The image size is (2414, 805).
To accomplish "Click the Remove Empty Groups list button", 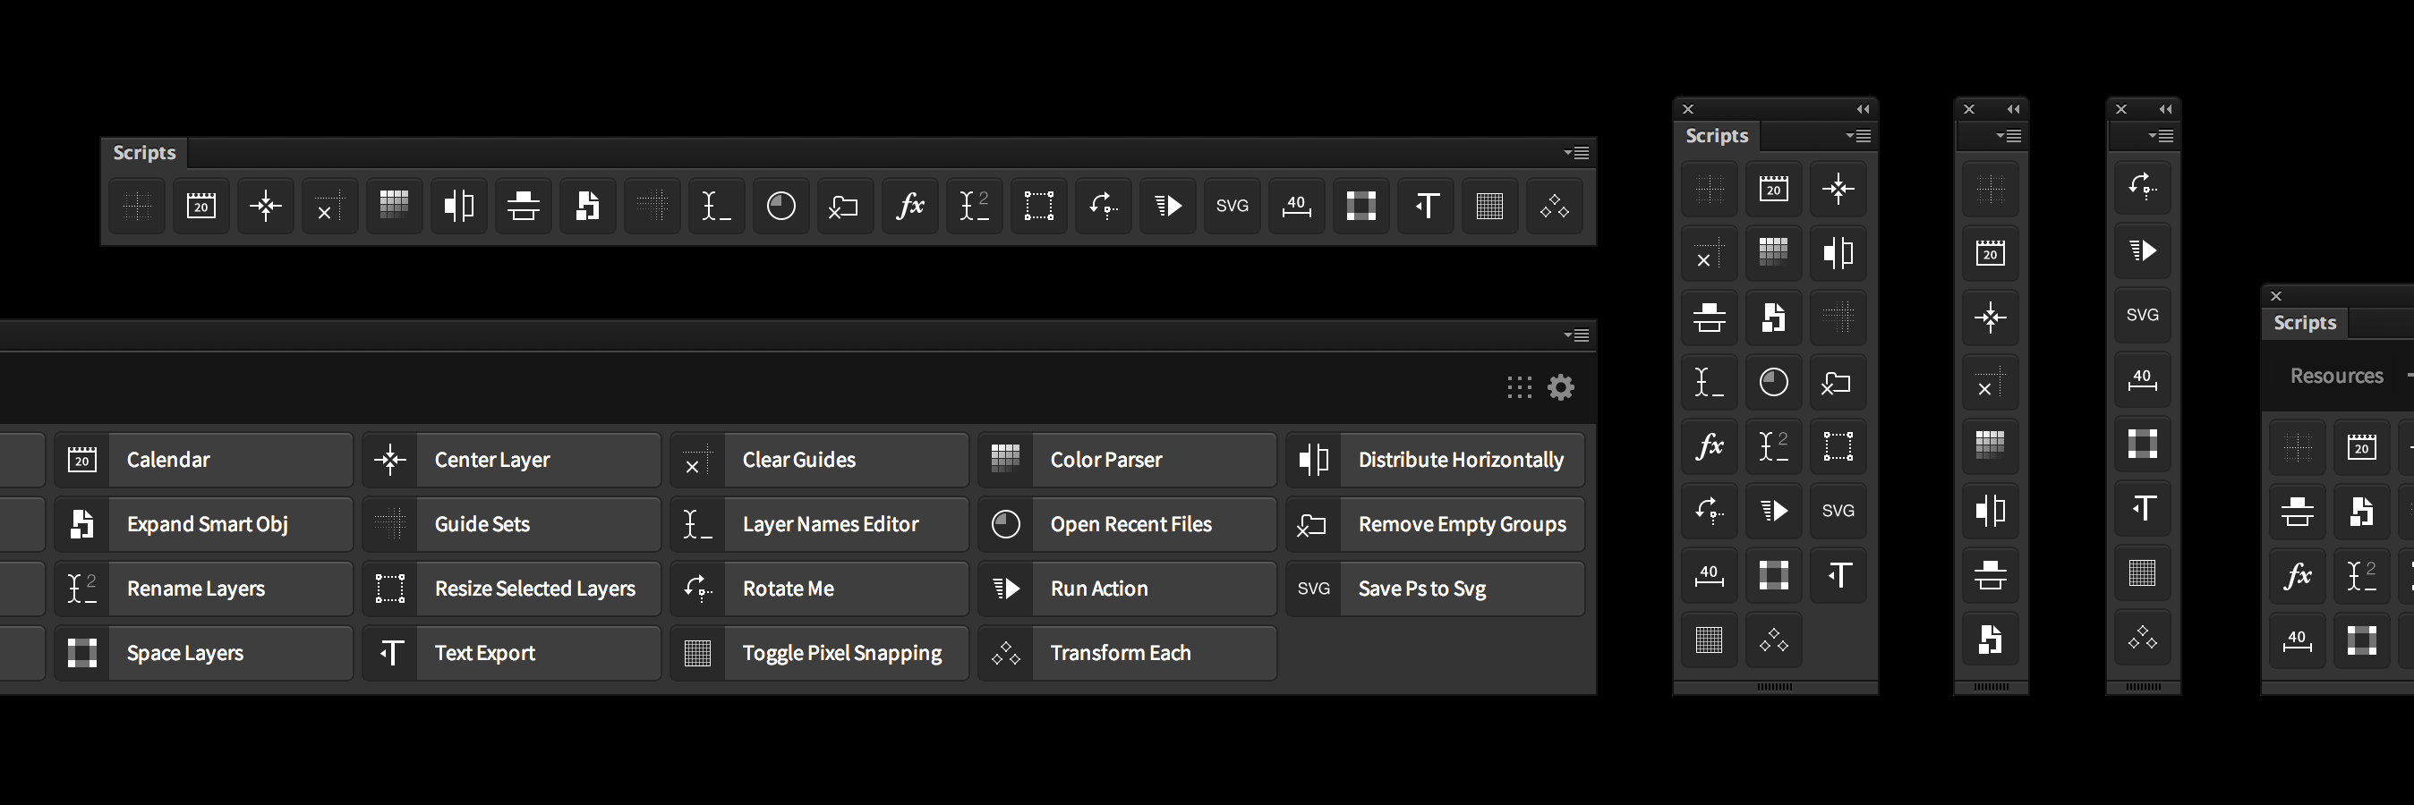I will point(1436,524).
